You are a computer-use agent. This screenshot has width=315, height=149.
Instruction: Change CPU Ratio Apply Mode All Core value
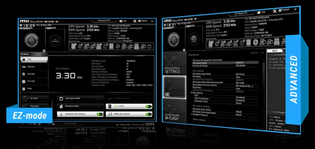pos(240,74)
